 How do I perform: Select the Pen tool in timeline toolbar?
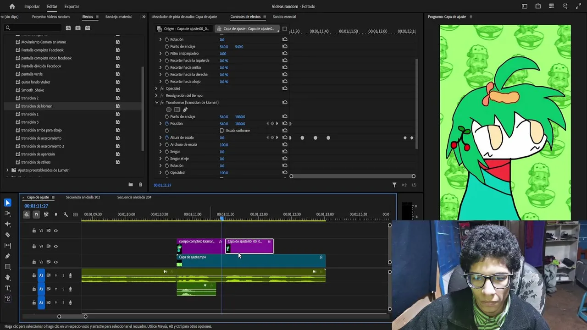pyautogui.click(x=8, y=256)
